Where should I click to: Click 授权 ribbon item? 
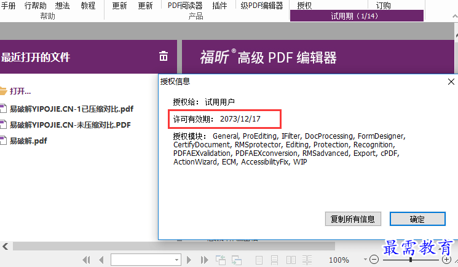click(x=304, y=6)
